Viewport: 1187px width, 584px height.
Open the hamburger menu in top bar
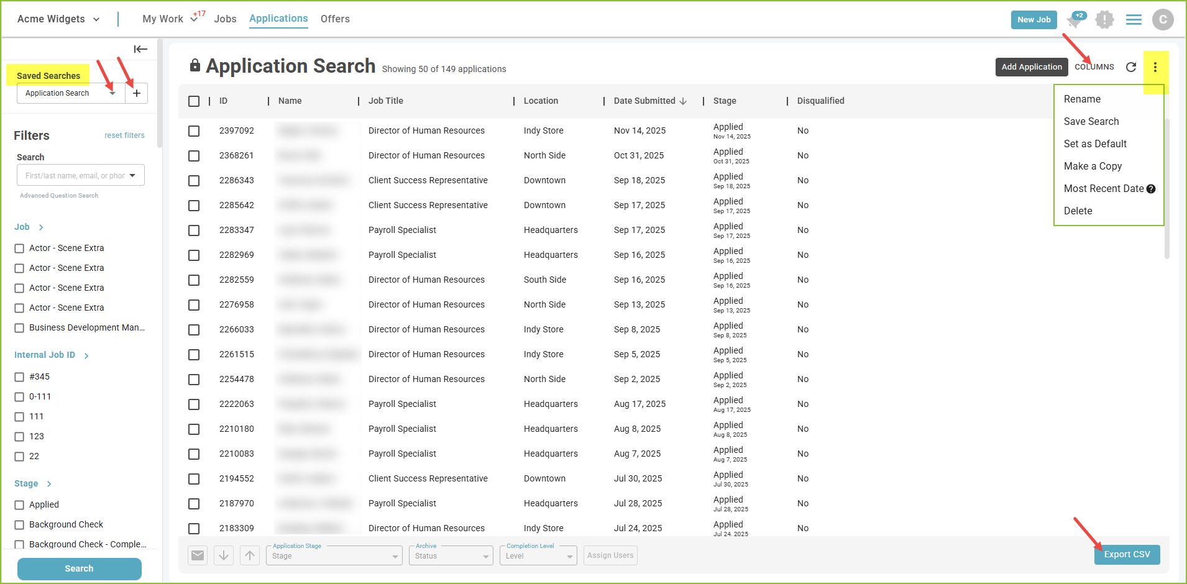click(1134, 20)
